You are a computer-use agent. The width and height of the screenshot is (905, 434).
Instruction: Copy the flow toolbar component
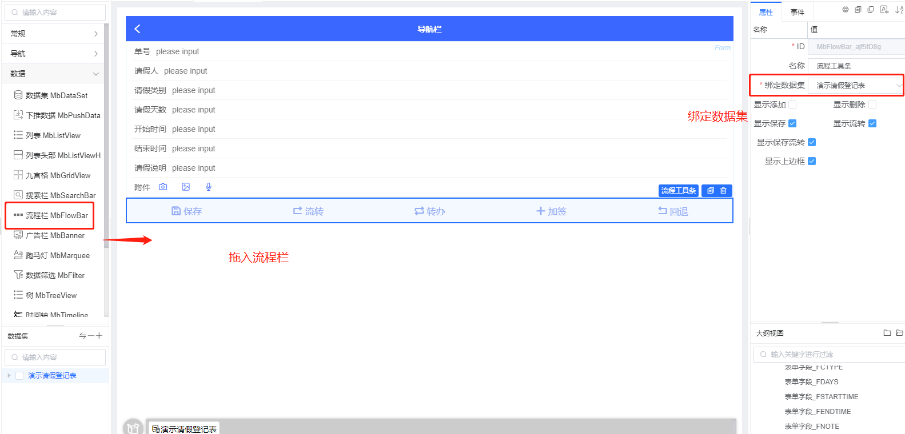click(x=711, y=191)
